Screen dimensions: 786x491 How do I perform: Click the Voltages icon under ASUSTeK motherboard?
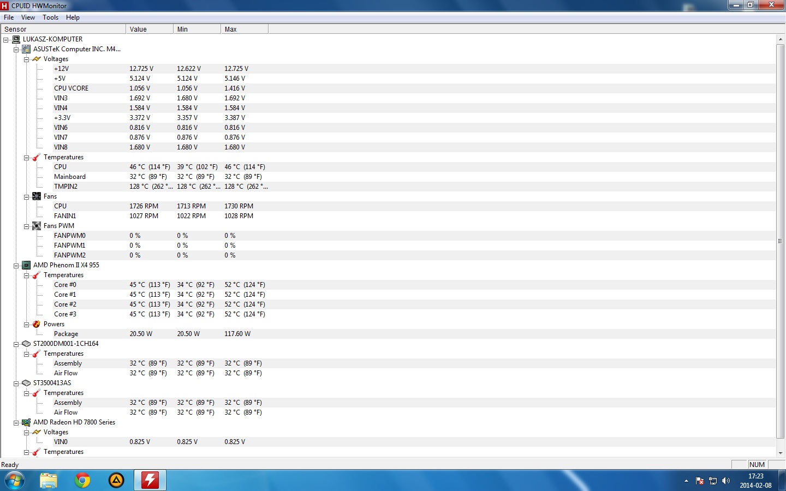37,59
